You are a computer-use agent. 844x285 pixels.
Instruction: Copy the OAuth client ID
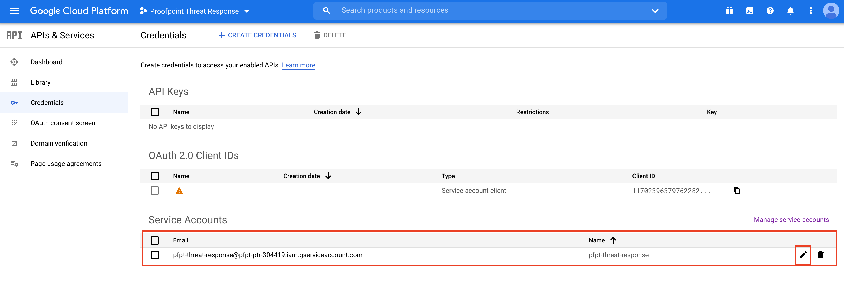tap(737, 191)
